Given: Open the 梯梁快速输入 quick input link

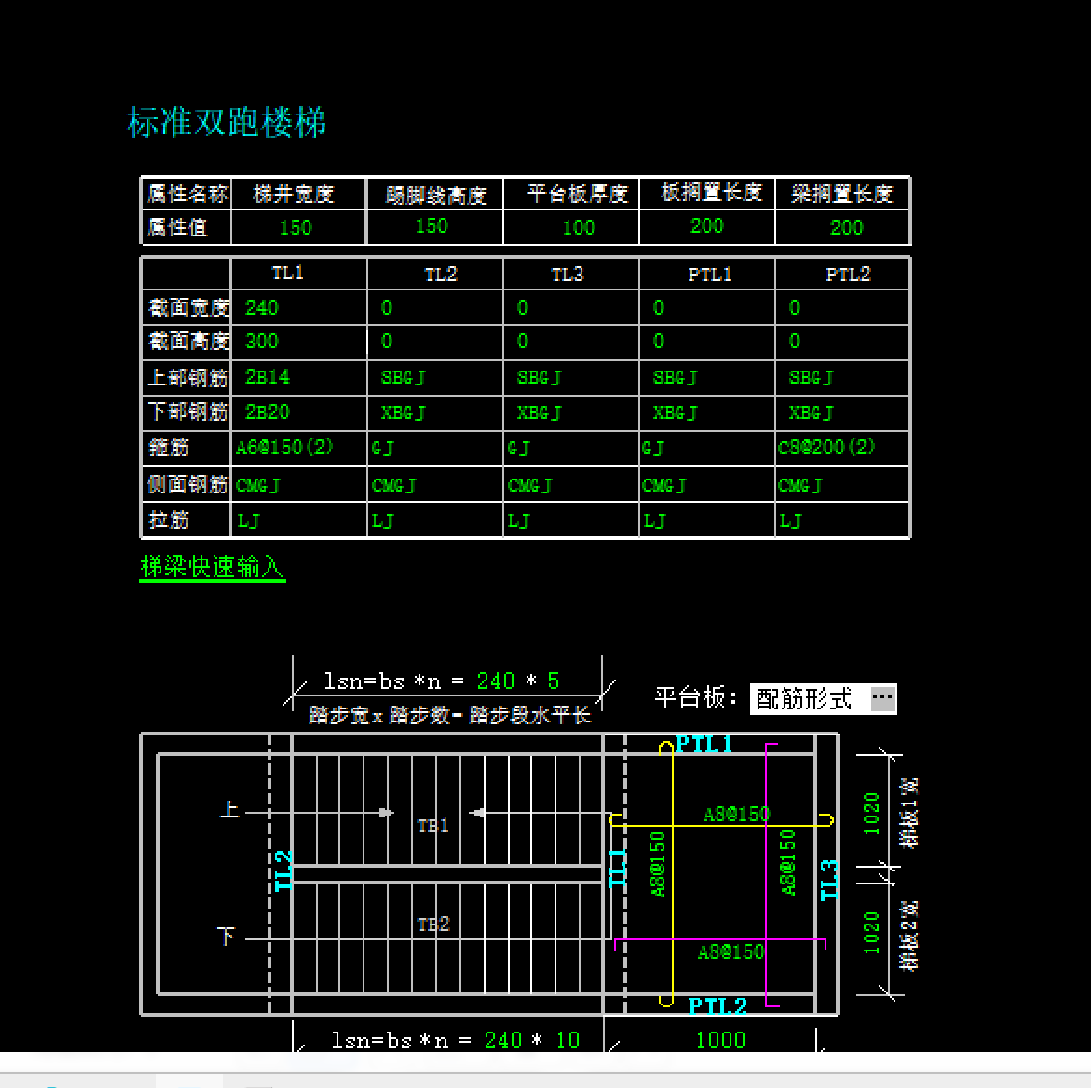Looking at the screenshot, I should (212, 567).
